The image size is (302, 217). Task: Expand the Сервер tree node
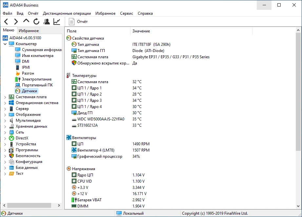(x=5, y=109)
